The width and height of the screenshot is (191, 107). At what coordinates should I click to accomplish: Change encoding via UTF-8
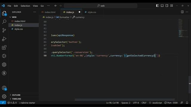136,103
